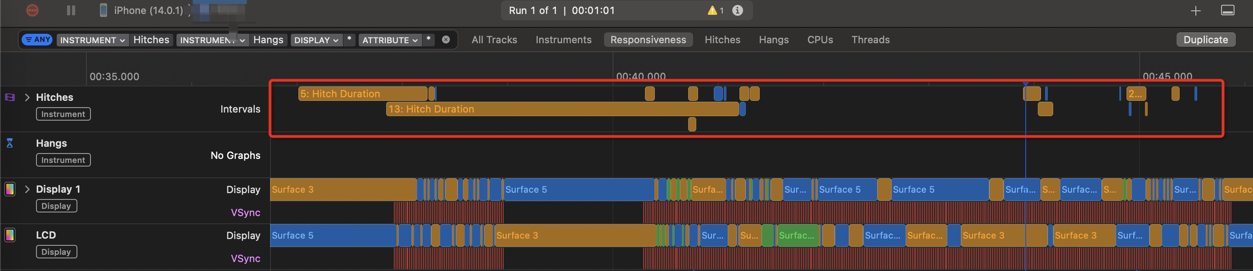Click the VSync label in LCD track
Image resolution: width=1253 pixels, height=271 pixels.
245,258
